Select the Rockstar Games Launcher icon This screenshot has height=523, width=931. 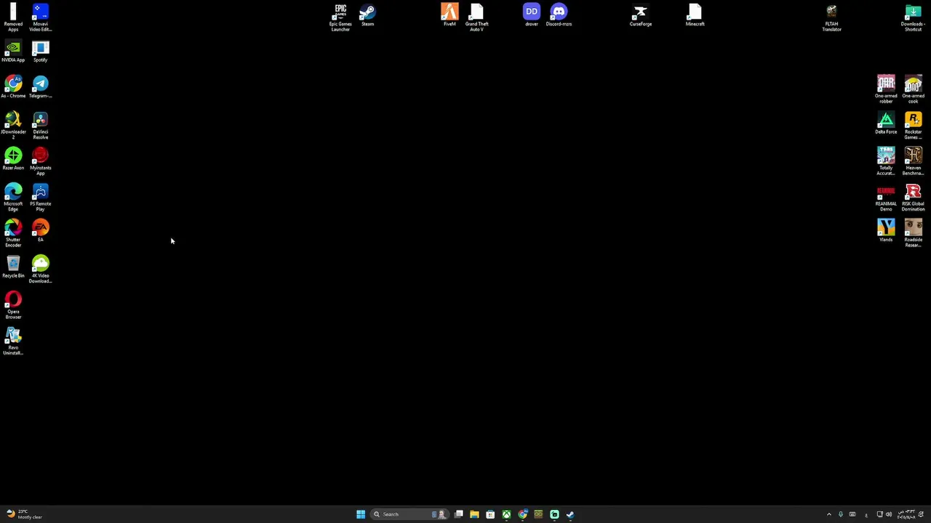coord(913,125)
